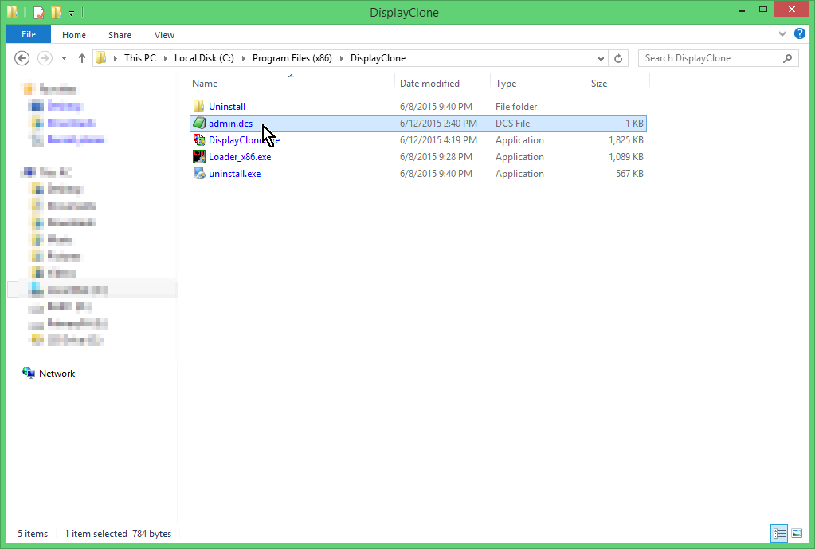Click the 1 item selected status text
The height and width of the screenshot is (549, 815).
(96, 533)
